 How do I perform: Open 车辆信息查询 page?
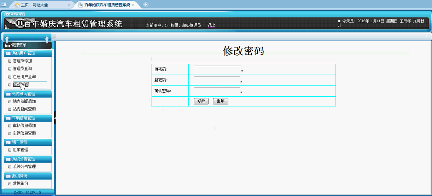(x=24, y=133)
